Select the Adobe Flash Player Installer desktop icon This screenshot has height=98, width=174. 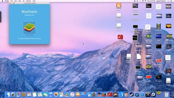pyautogui.click(x=120, y=37)
